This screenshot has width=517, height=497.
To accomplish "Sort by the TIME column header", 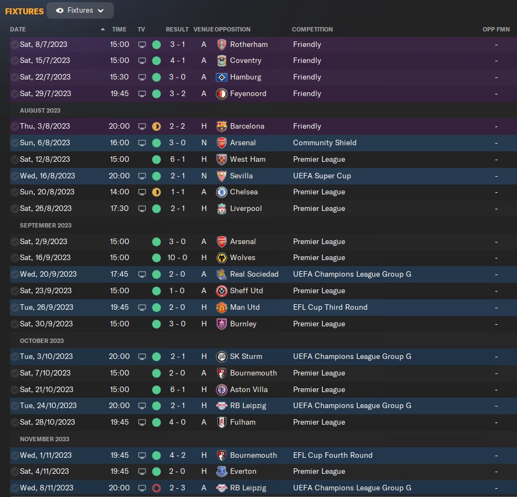I will click(x=119, y=29).
